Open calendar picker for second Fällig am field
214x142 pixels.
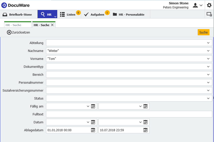click(x=145, y=106)
